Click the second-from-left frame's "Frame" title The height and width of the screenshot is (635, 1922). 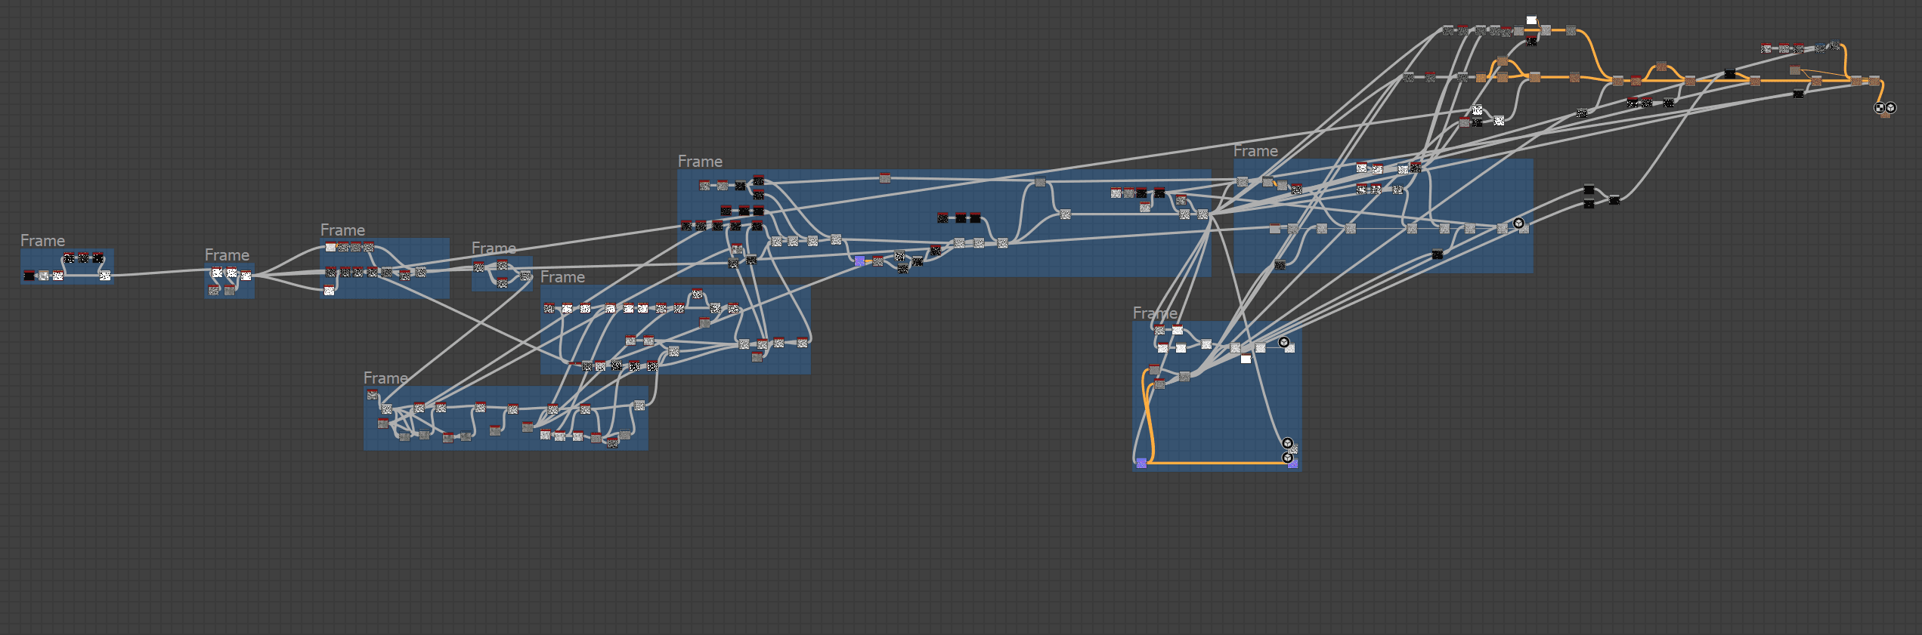pos(227,254)
